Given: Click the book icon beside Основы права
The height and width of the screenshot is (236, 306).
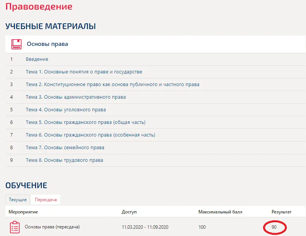Looking at the screenshot, I should pyautogui.click(x=16, y=44).
